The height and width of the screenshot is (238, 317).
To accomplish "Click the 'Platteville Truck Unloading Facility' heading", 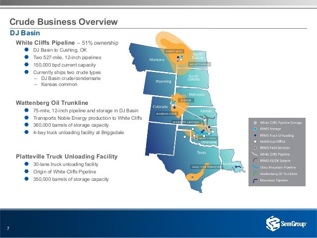I will click(67, 157).
